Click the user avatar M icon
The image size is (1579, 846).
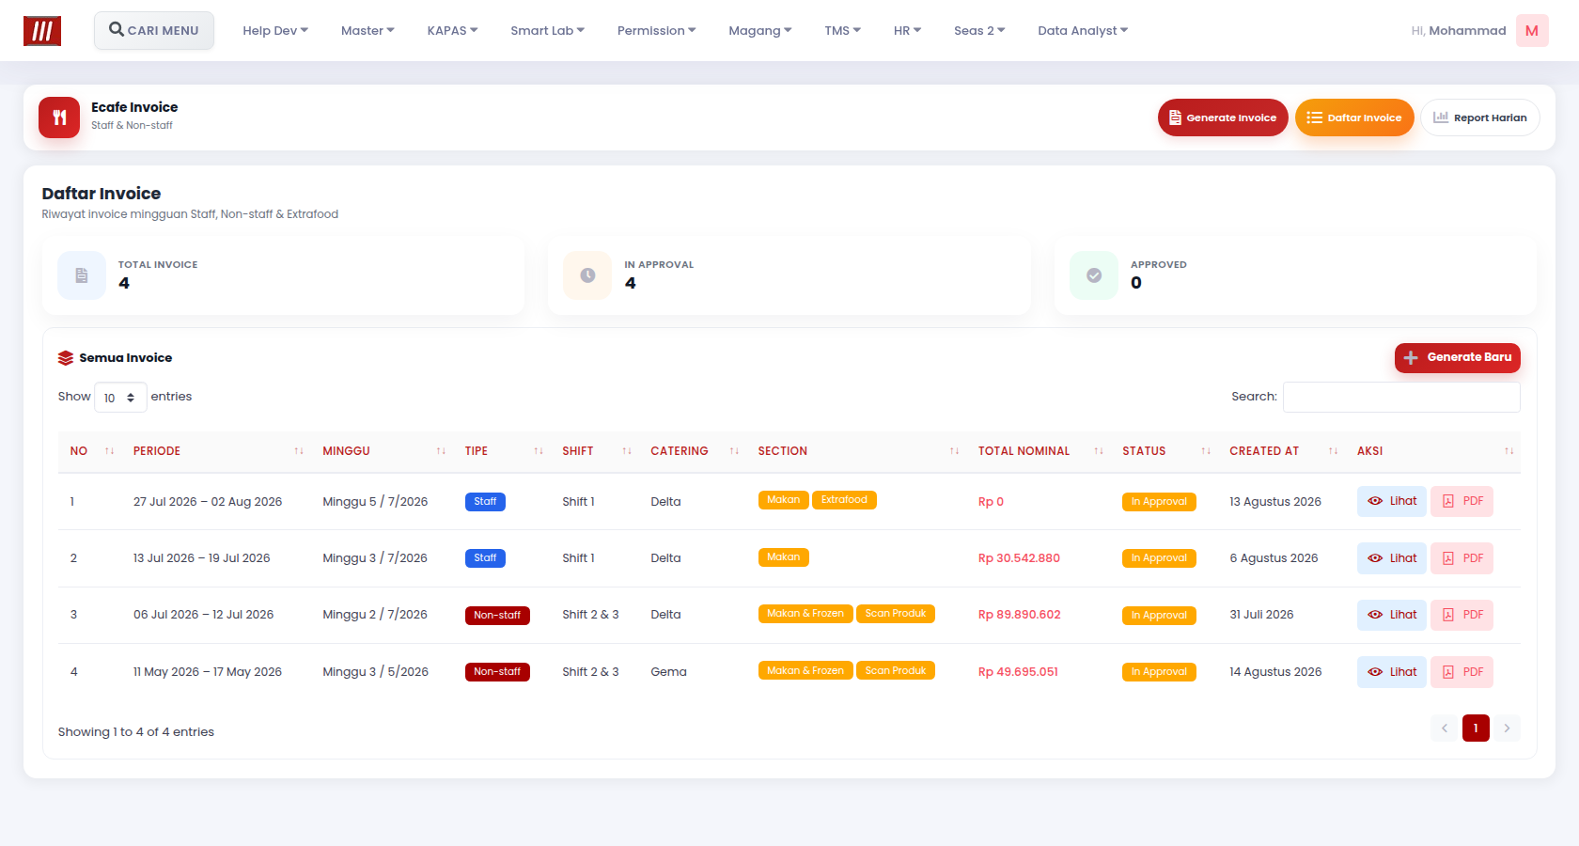point(1532,31)
